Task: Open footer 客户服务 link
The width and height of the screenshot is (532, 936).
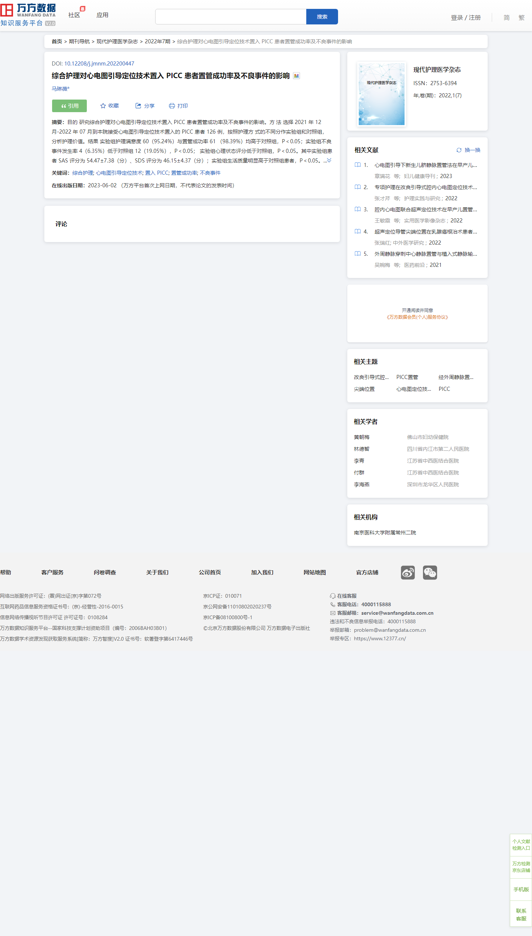Action: pos(52,573)
